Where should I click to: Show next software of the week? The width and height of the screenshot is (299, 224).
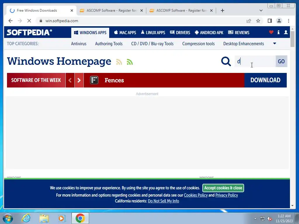79,80
